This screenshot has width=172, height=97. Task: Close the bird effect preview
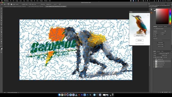[148, 15]
